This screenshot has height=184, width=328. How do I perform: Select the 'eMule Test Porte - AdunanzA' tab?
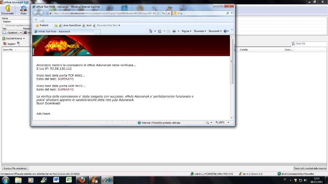coord(54,32)
